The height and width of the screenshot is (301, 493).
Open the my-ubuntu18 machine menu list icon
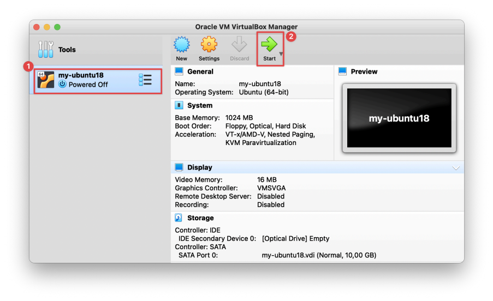[145, 80]
